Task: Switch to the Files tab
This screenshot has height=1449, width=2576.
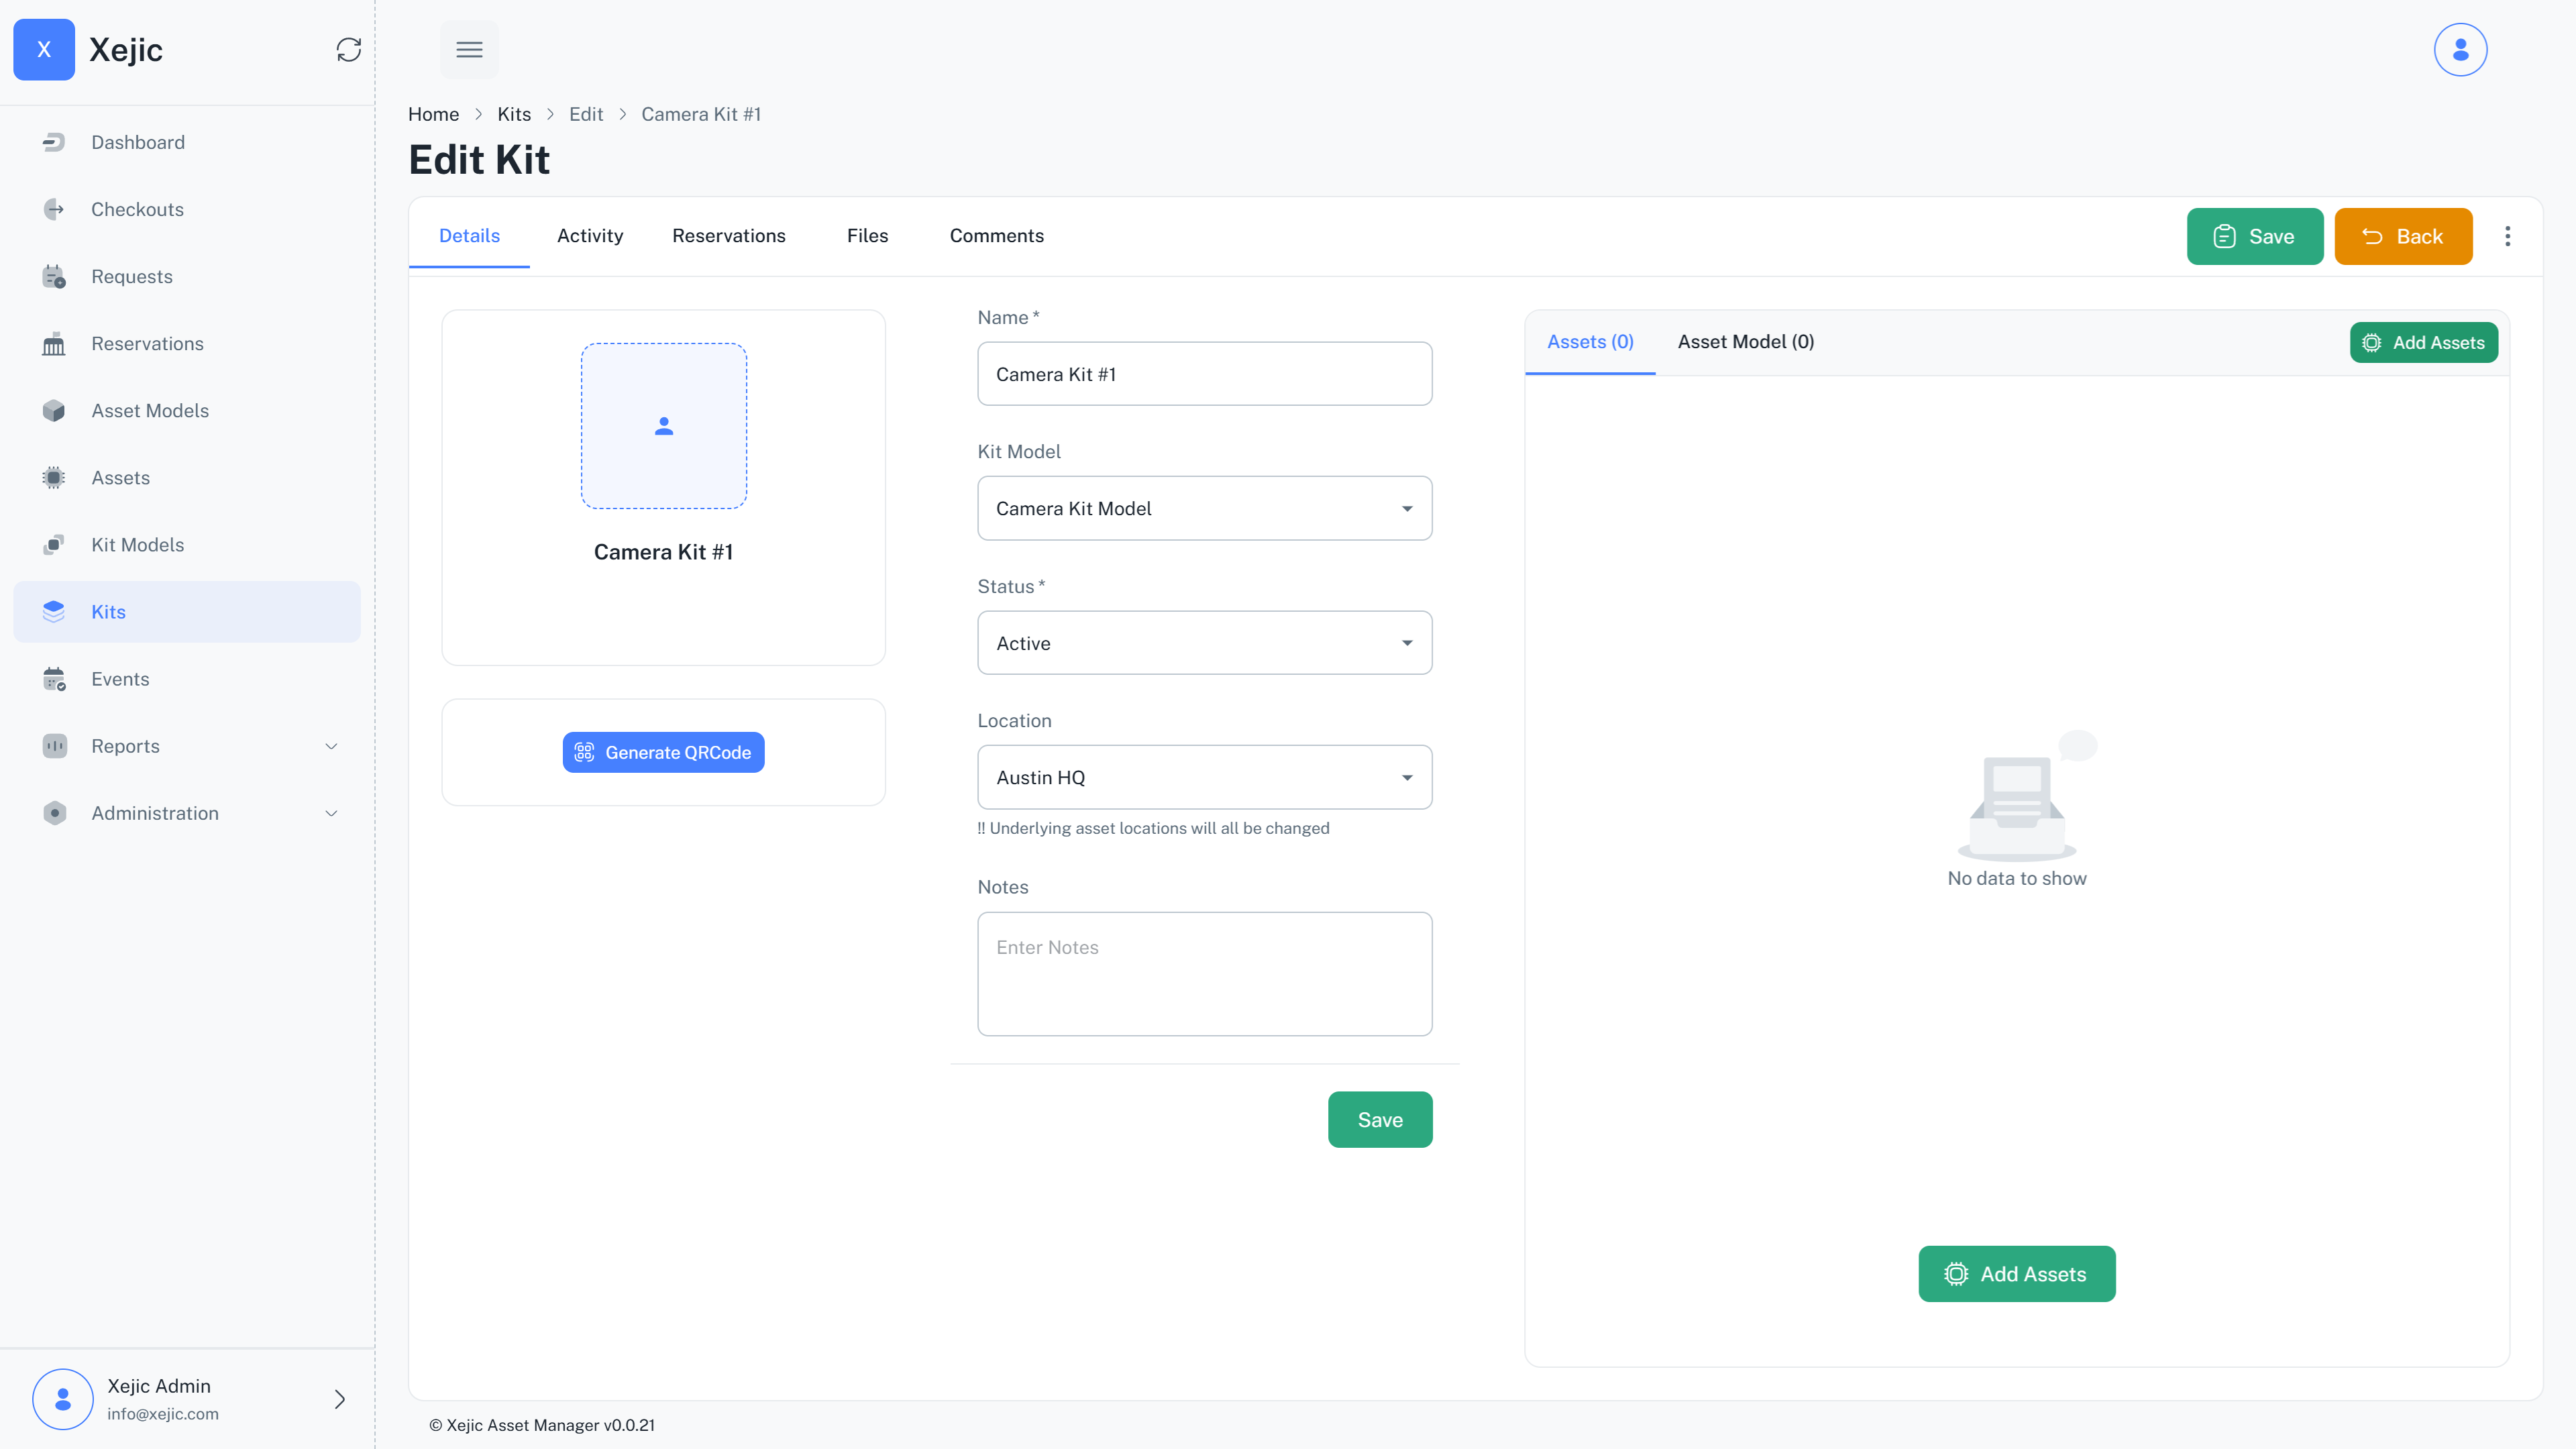Action: 867,235
